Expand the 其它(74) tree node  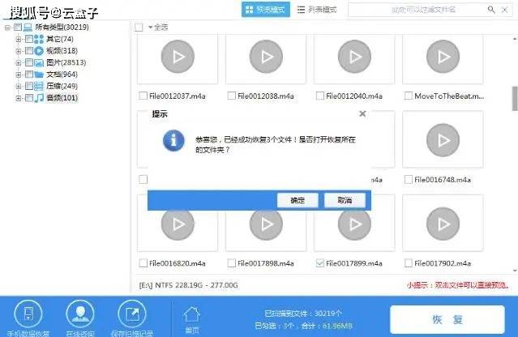coord(19,39)
